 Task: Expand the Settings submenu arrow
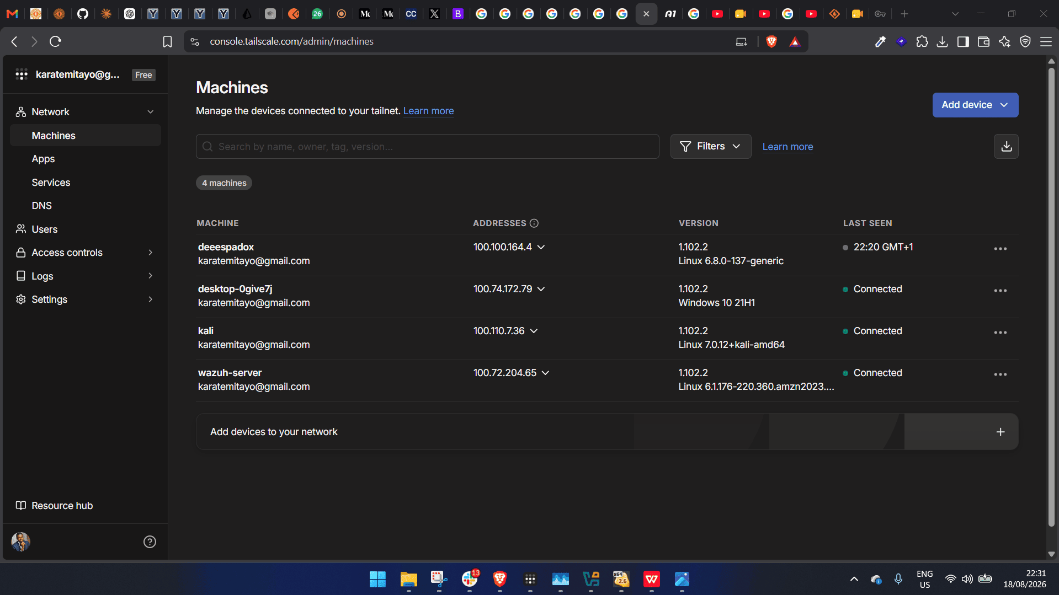(150, 299)
